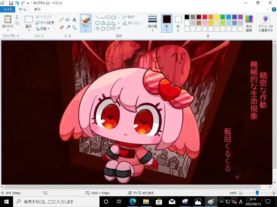Choose the Oval shape
277x207 pixels.
click(x=108, y=18)
